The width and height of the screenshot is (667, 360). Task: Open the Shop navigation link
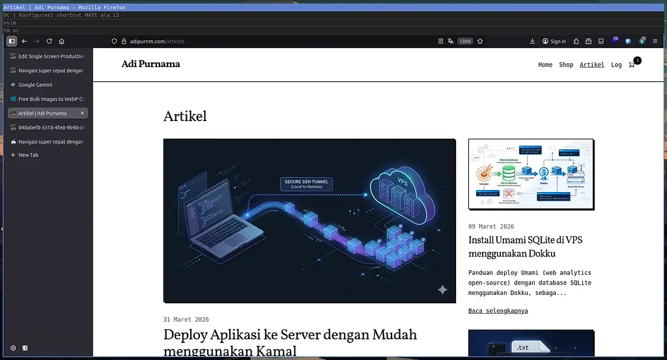click(x=566, y=64)
